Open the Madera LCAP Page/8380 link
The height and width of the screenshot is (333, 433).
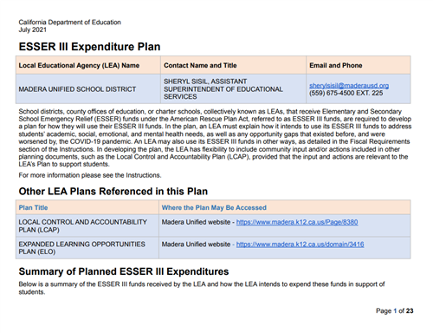[x=297, y=222]
